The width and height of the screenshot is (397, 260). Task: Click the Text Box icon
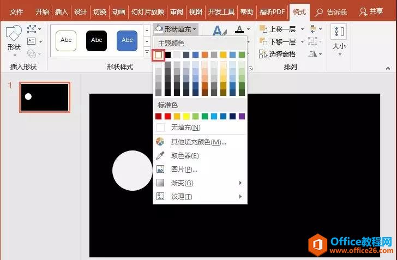point(32,41)
